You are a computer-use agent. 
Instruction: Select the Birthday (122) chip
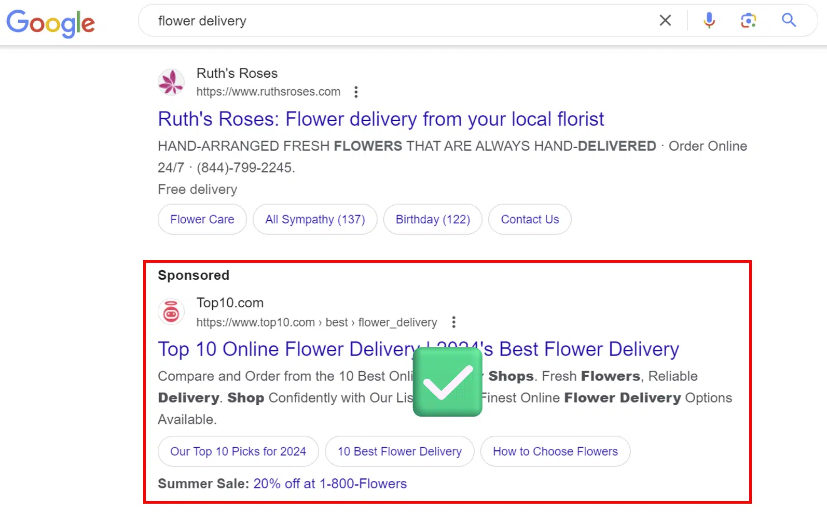(433, 219)
